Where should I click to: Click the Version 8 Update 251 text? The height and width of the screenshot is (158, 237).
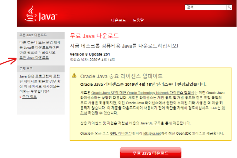click(x=90, y=54)
